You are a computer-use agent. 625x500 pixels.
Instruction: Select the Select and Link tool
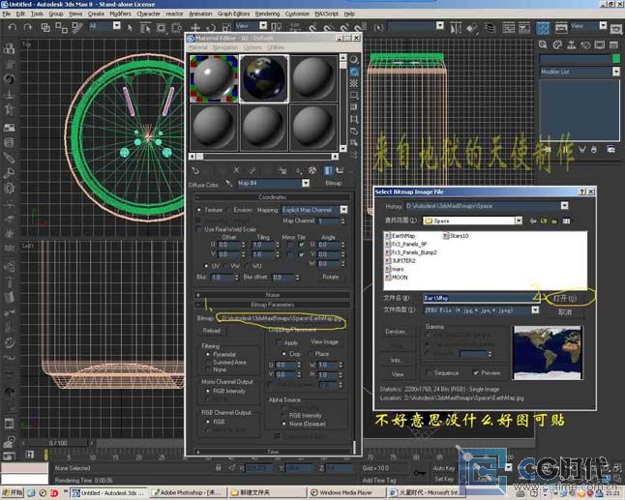click(45, 27)
